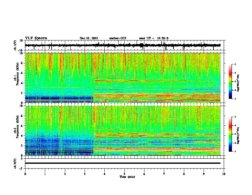Click the "station=OUJ" label
The image size is (252, 195).
click(x=118, y=38)
